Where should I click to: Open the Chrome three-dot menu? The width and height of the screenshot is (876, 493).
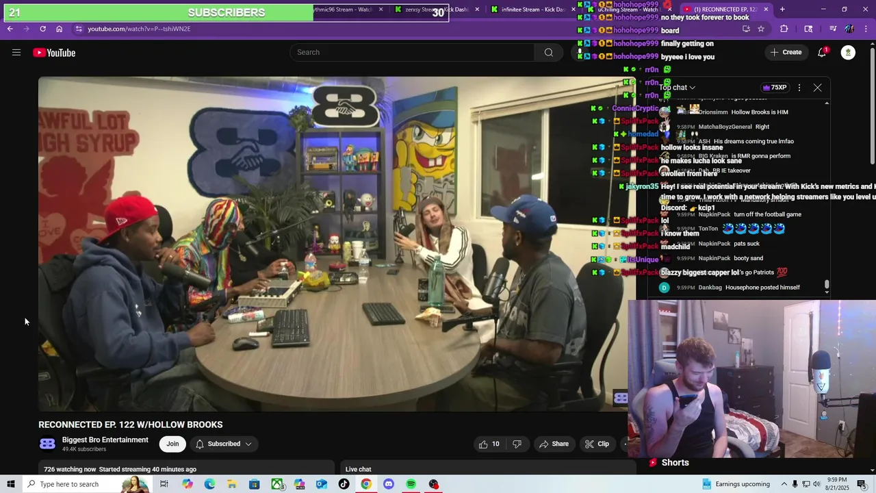(x=866, y=29)
